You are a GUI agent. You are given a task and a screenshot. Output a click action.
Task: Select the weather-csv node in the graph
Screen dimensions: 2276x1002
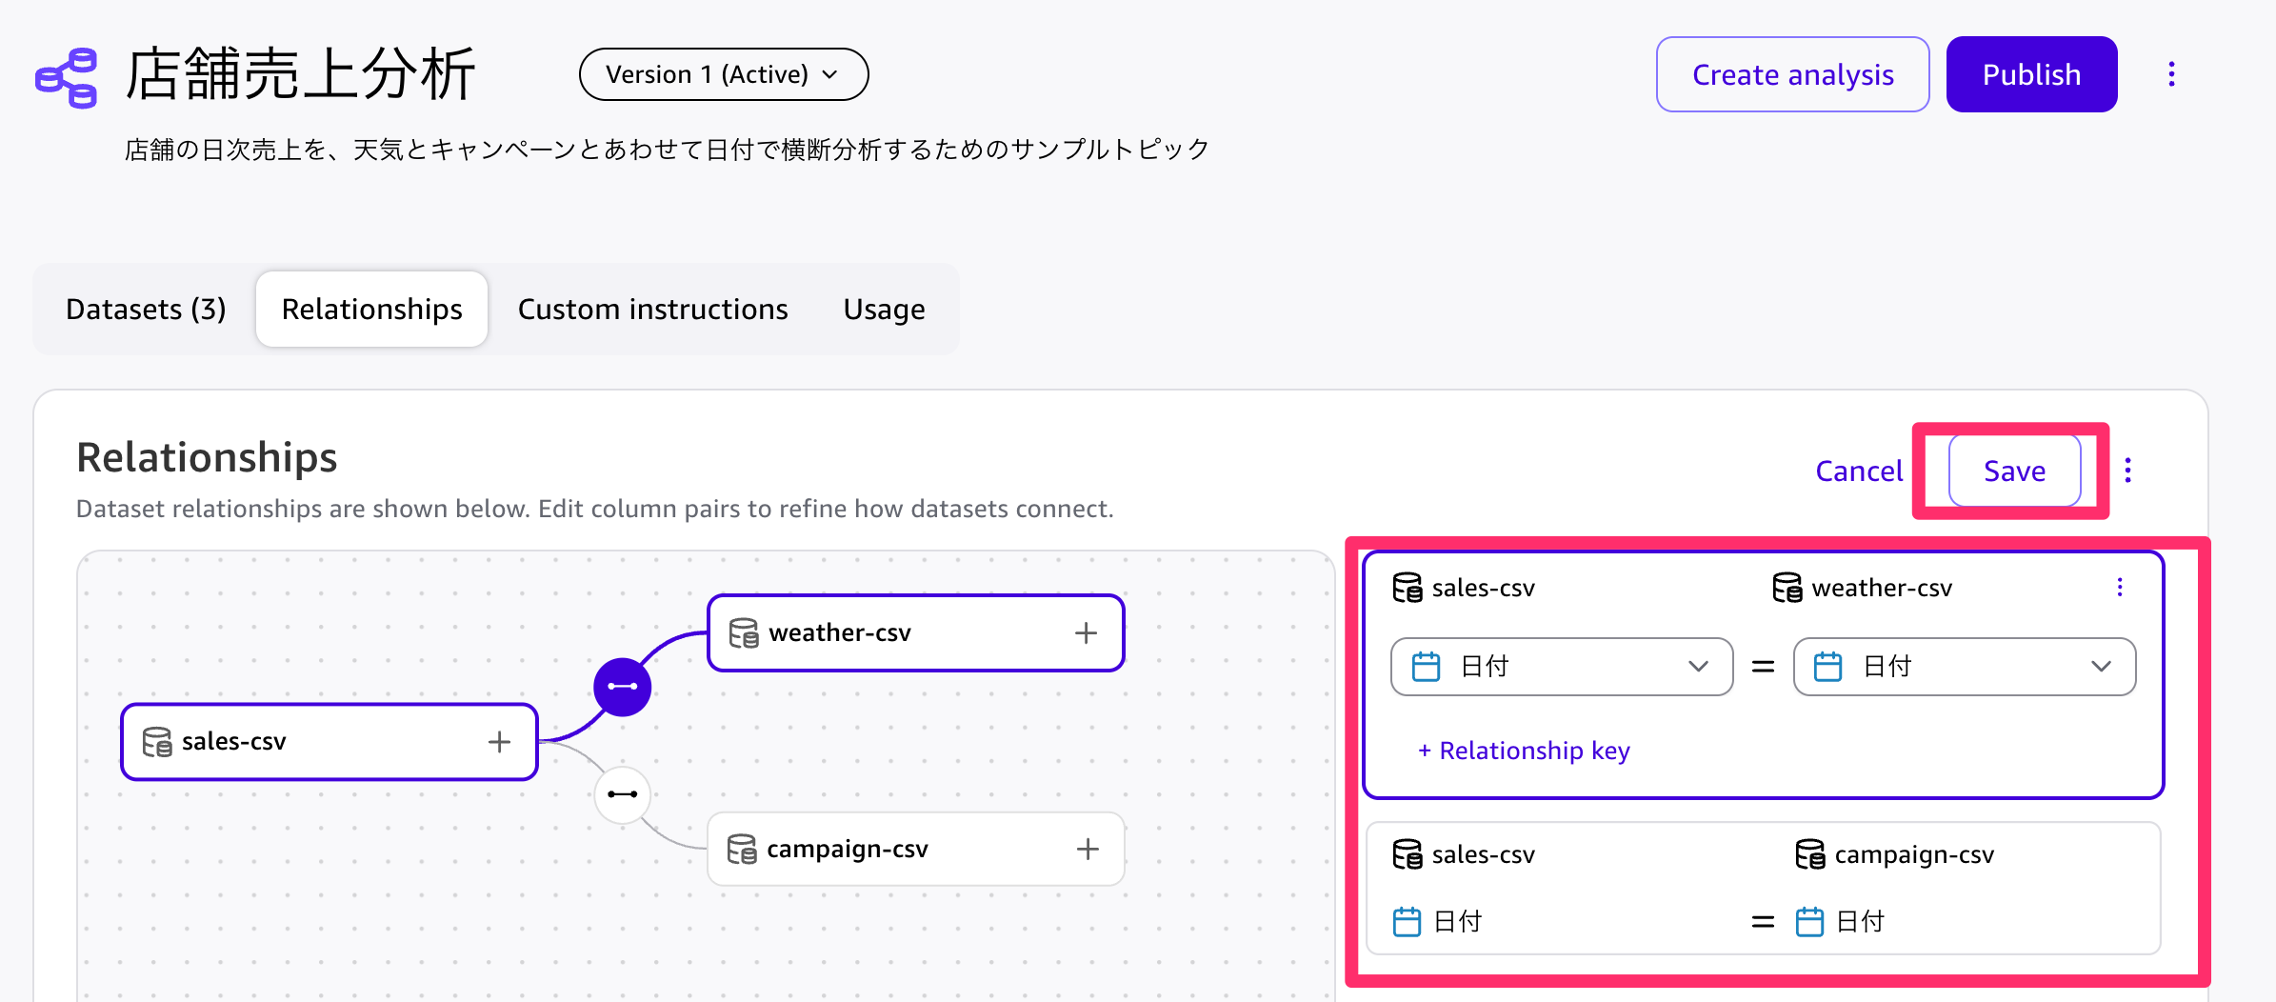pyautogui.click(x=916, y=633)
